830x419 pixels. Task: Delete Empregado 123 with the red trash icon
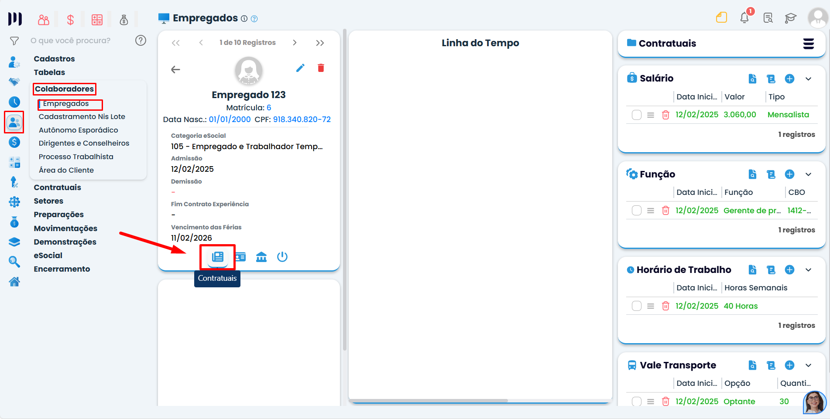coord(321,68)
